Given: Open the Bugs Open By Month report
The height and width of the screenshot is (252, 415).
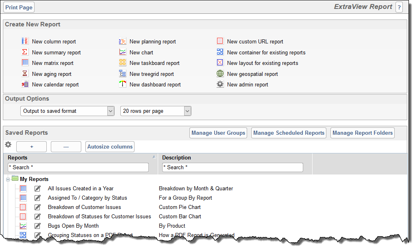Looking at the screenshot, I should click(73, 226).
